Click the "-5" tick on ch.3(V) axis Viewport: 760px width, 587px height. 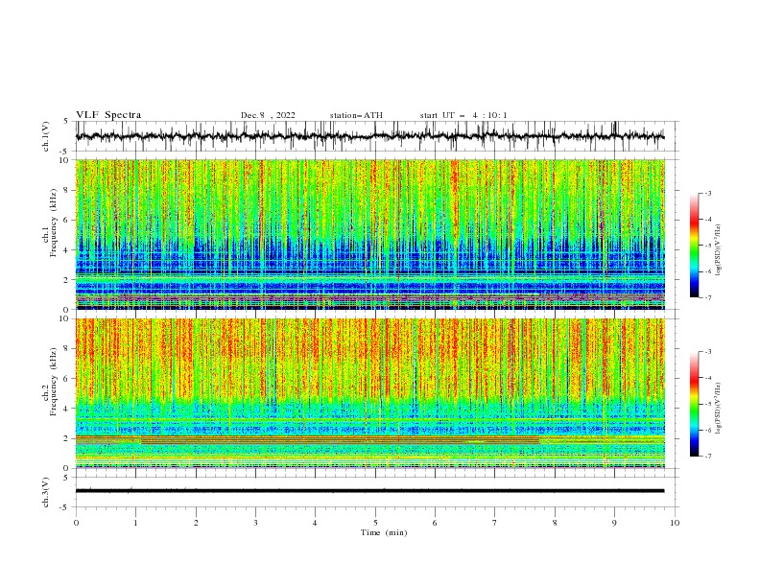click(x=65, y=507)
